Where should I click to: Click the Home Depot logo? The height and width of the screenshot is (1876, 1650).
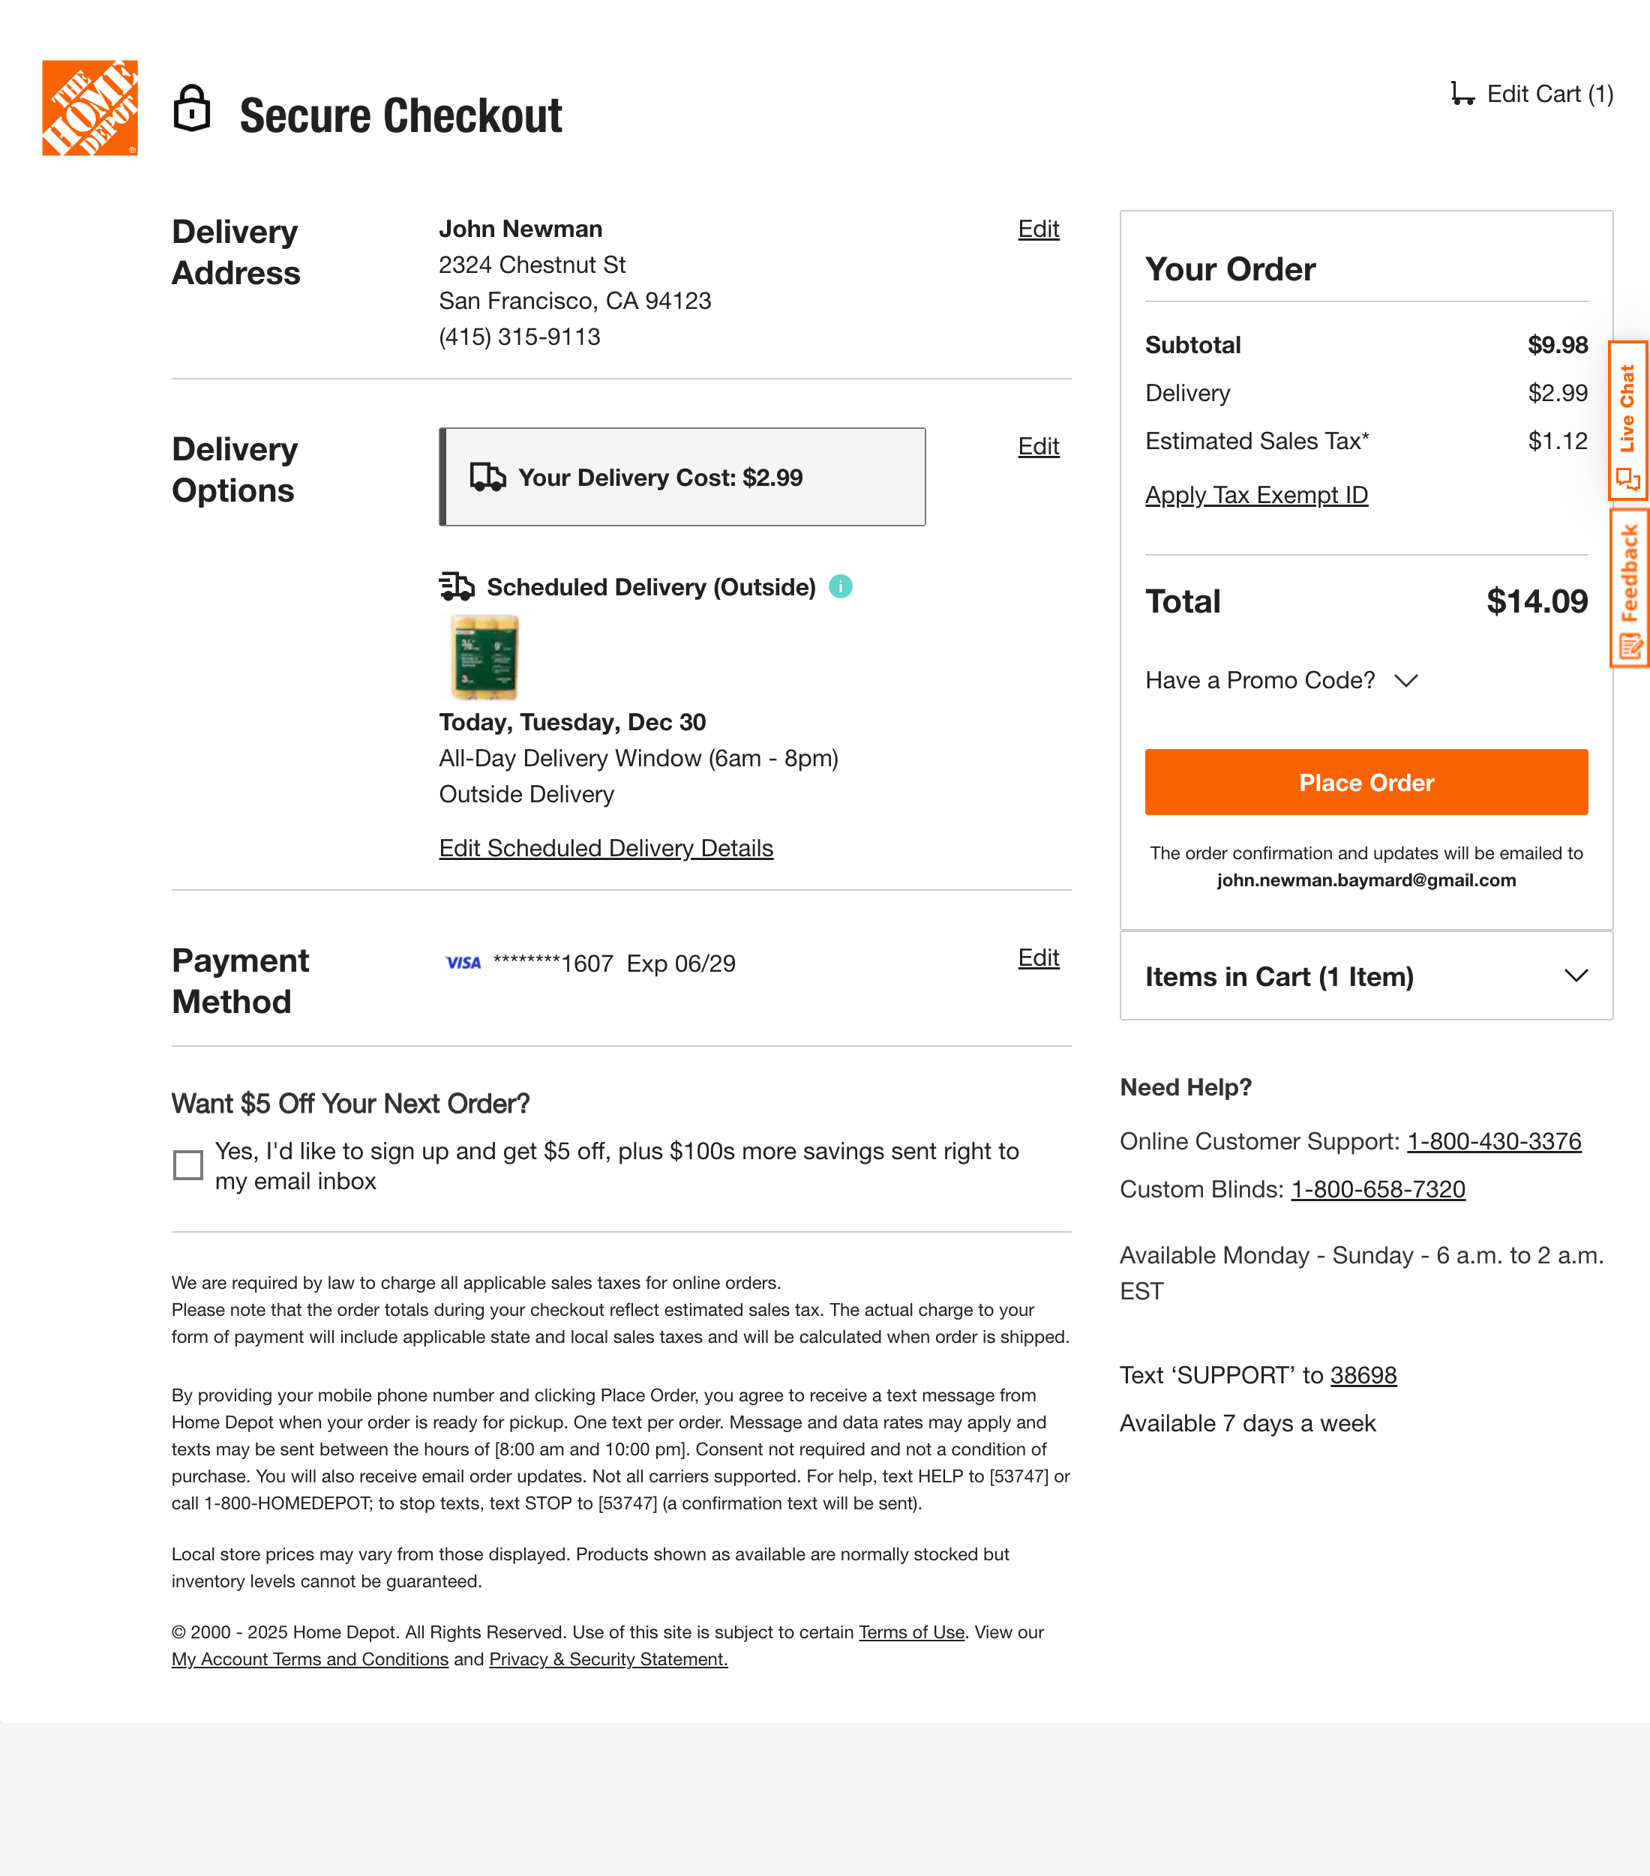point(88,106)
